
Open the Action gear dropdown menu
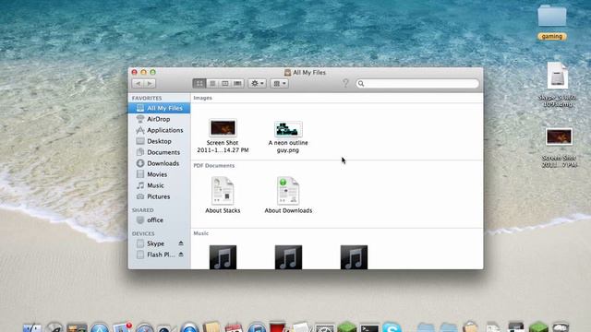pos(257,83)
